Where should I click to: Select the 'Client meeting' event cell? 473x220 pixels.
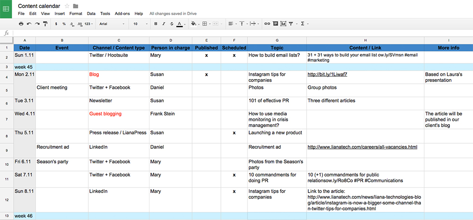[x=62, y=90]
